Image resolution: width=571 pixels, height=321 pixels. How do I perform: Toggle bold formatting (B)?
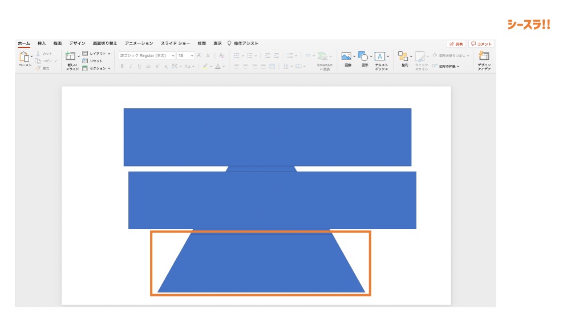click(x=122, y=66)
